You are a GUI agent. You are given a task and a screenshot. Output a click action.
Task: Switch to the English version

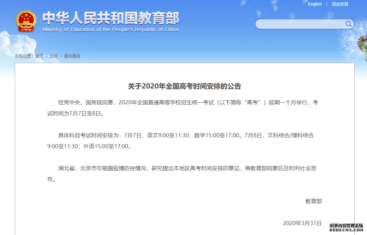point(315,4)
